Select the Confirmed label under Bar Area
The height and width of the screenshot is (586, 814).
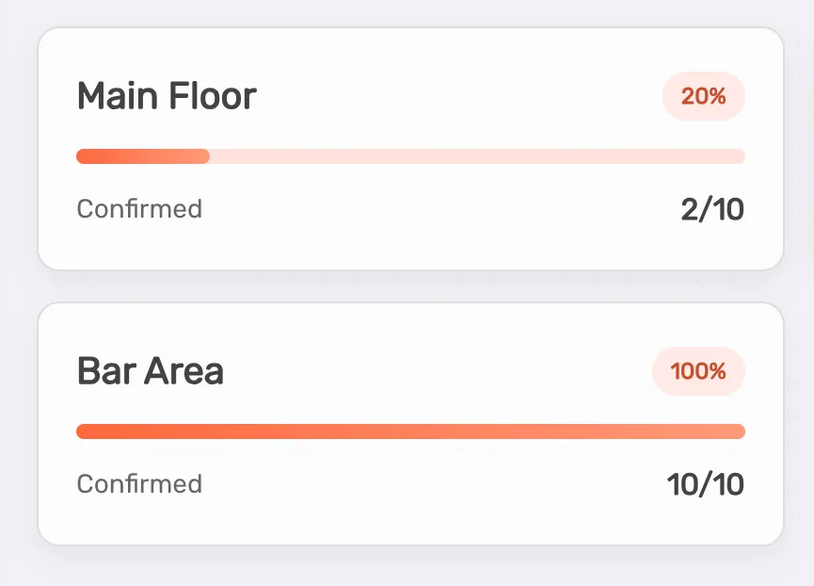139,483
